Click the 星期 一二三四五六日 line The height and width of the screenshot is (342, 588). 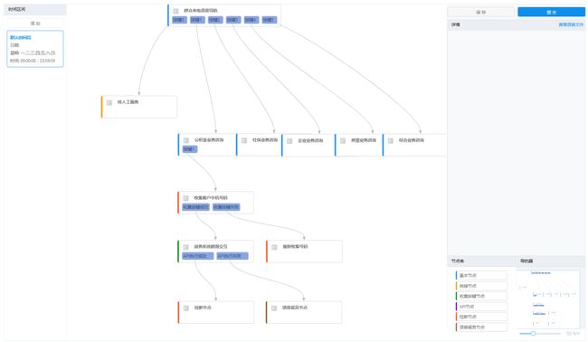(33, 52)
